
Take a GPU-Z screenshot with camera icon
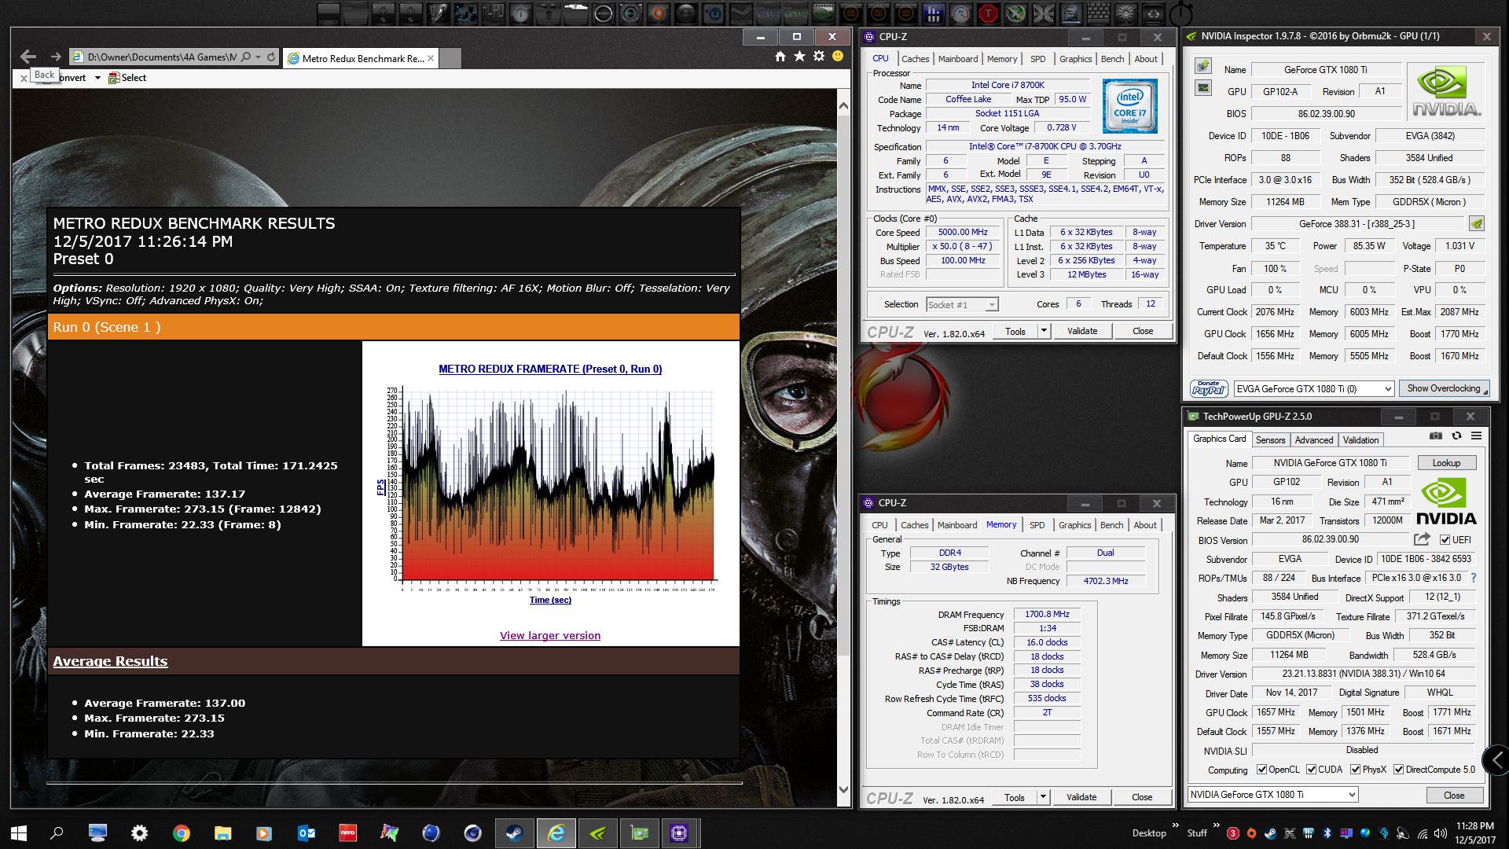coord(1436,436)
